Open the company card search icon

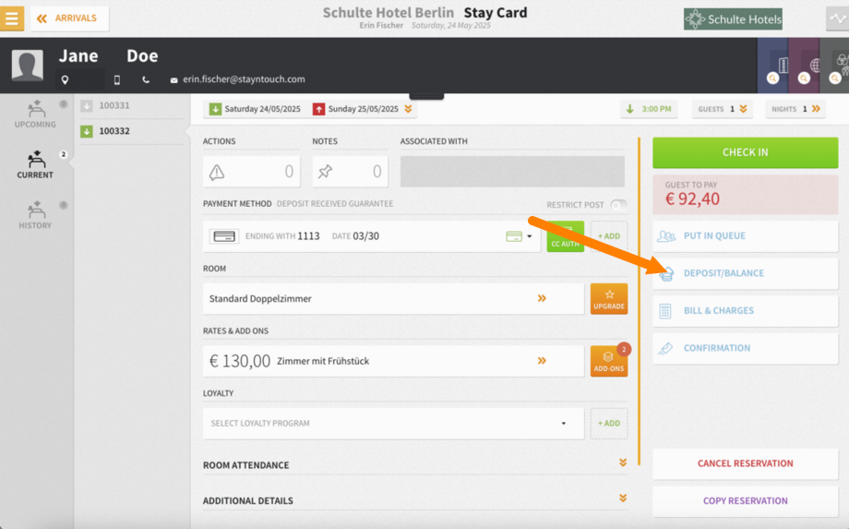[773, 78]
